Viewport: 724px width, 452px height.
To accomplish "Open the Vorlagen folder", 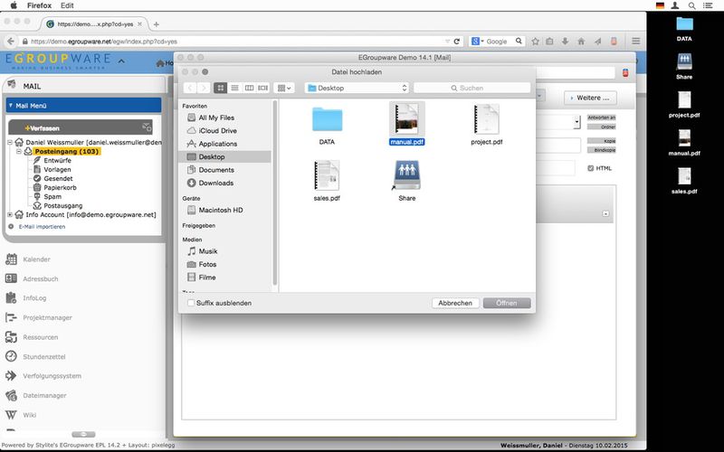I will pyautogui.click(x=57, y=169).
